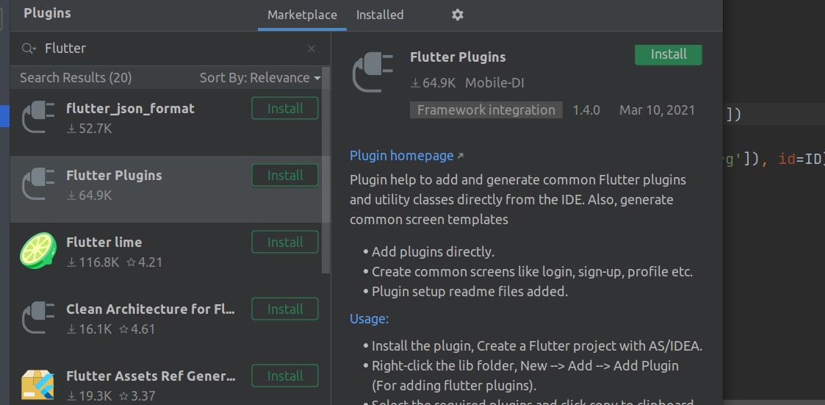
Task: Switch to the Installed tab
Action: pos(380,15)
